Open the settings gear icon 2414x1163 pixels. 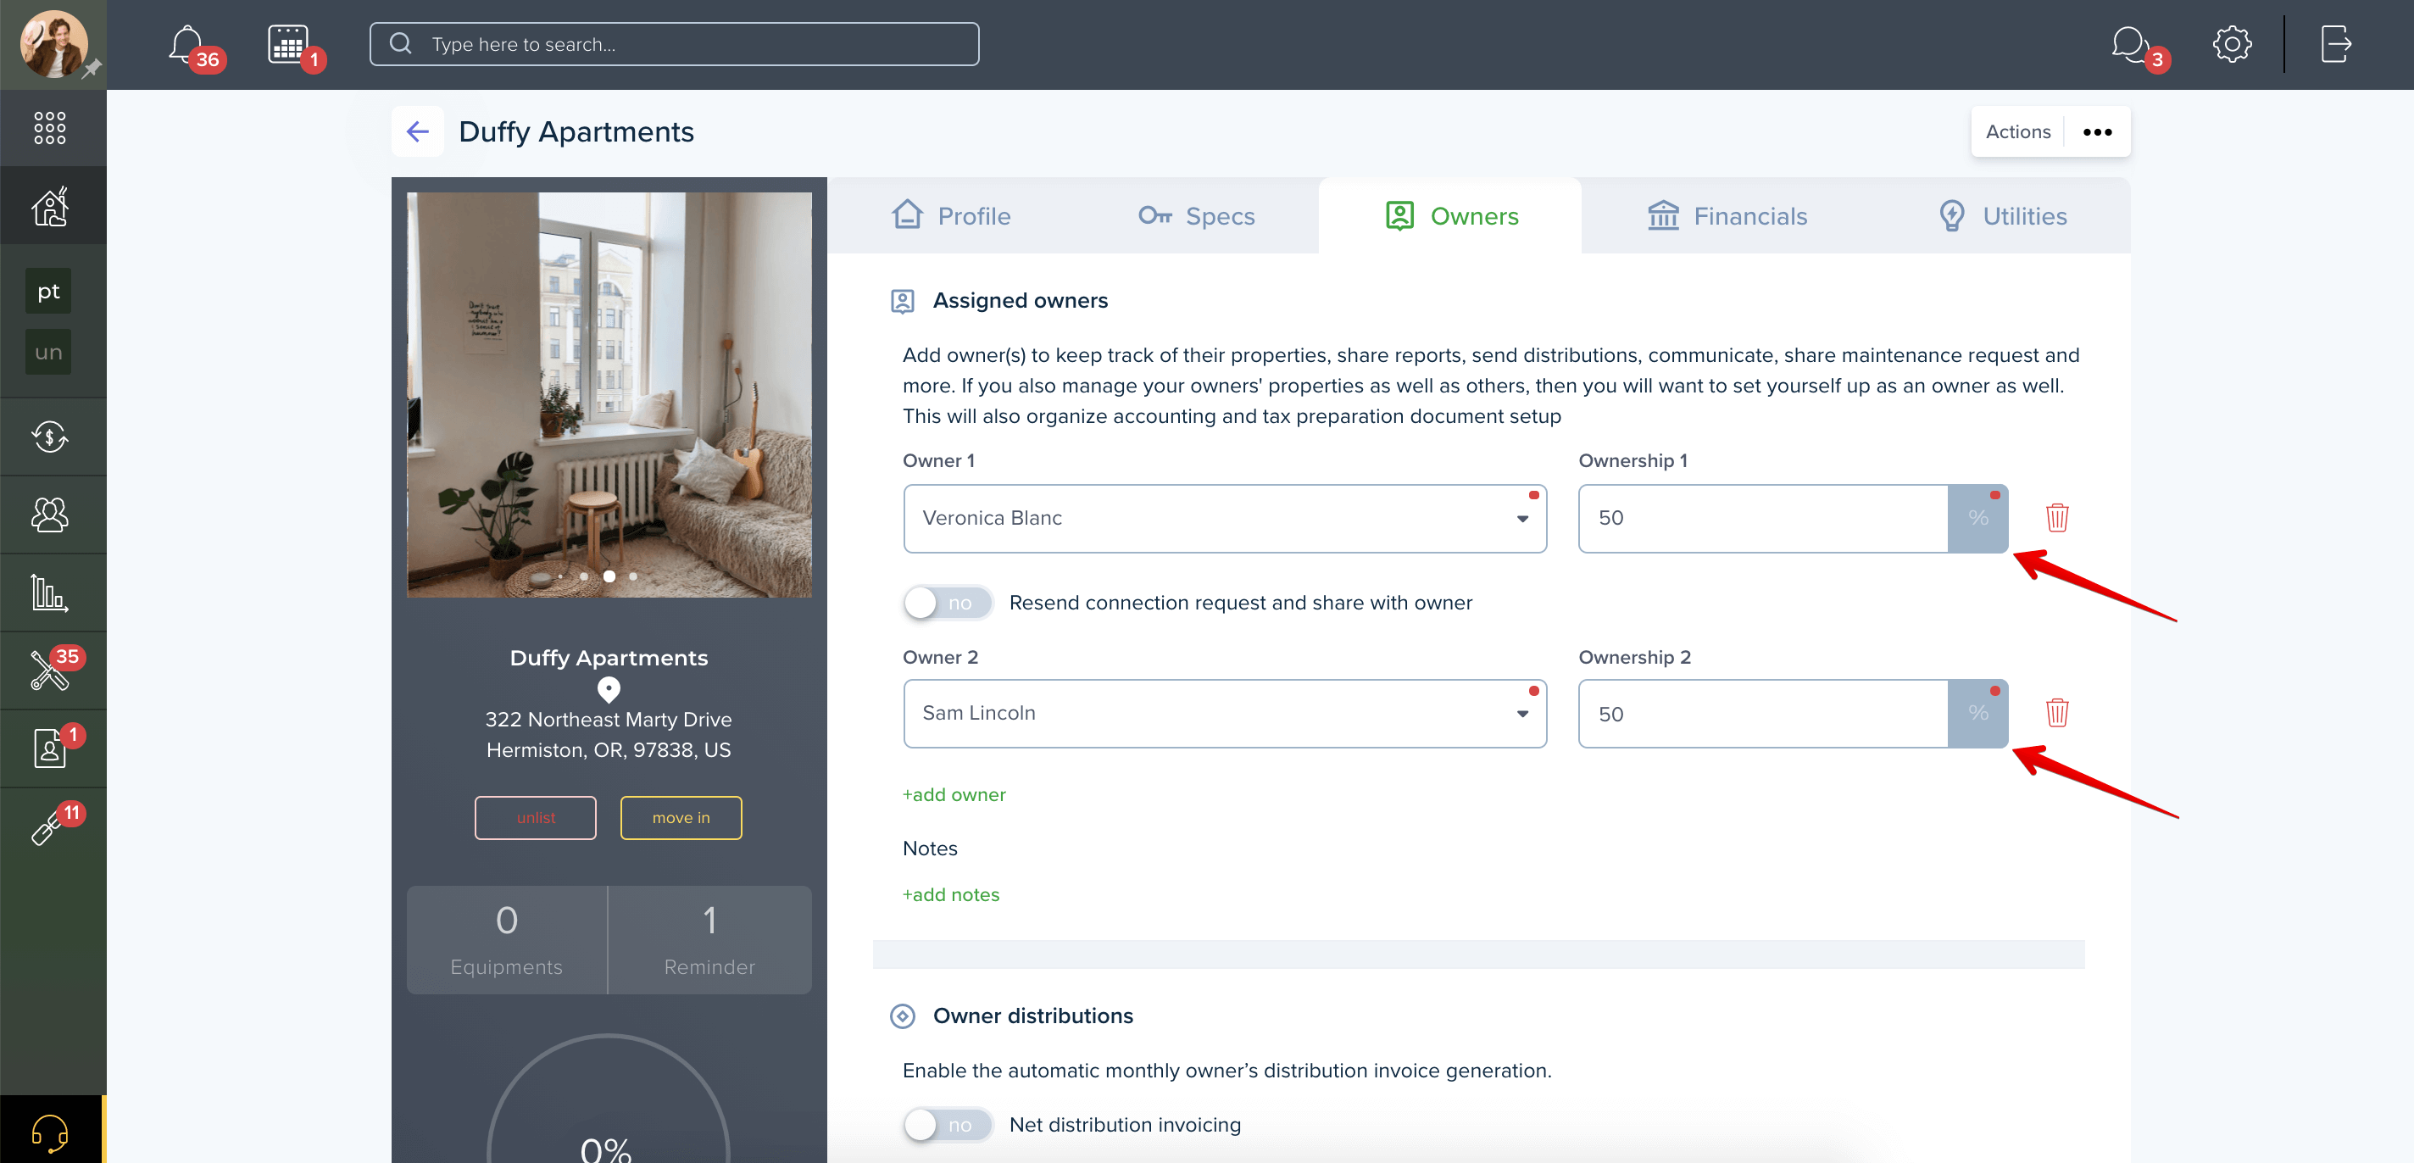(2233, 44)
